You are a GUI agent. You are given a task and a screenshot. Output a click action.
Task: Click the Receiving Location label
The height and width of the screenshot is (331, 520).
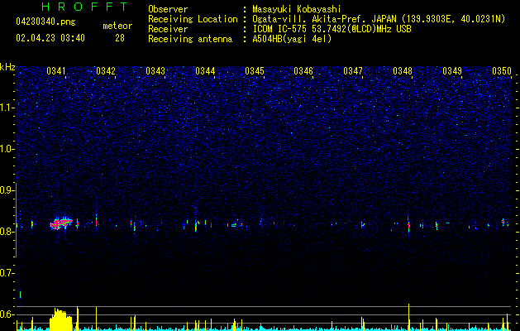(193, 19)
